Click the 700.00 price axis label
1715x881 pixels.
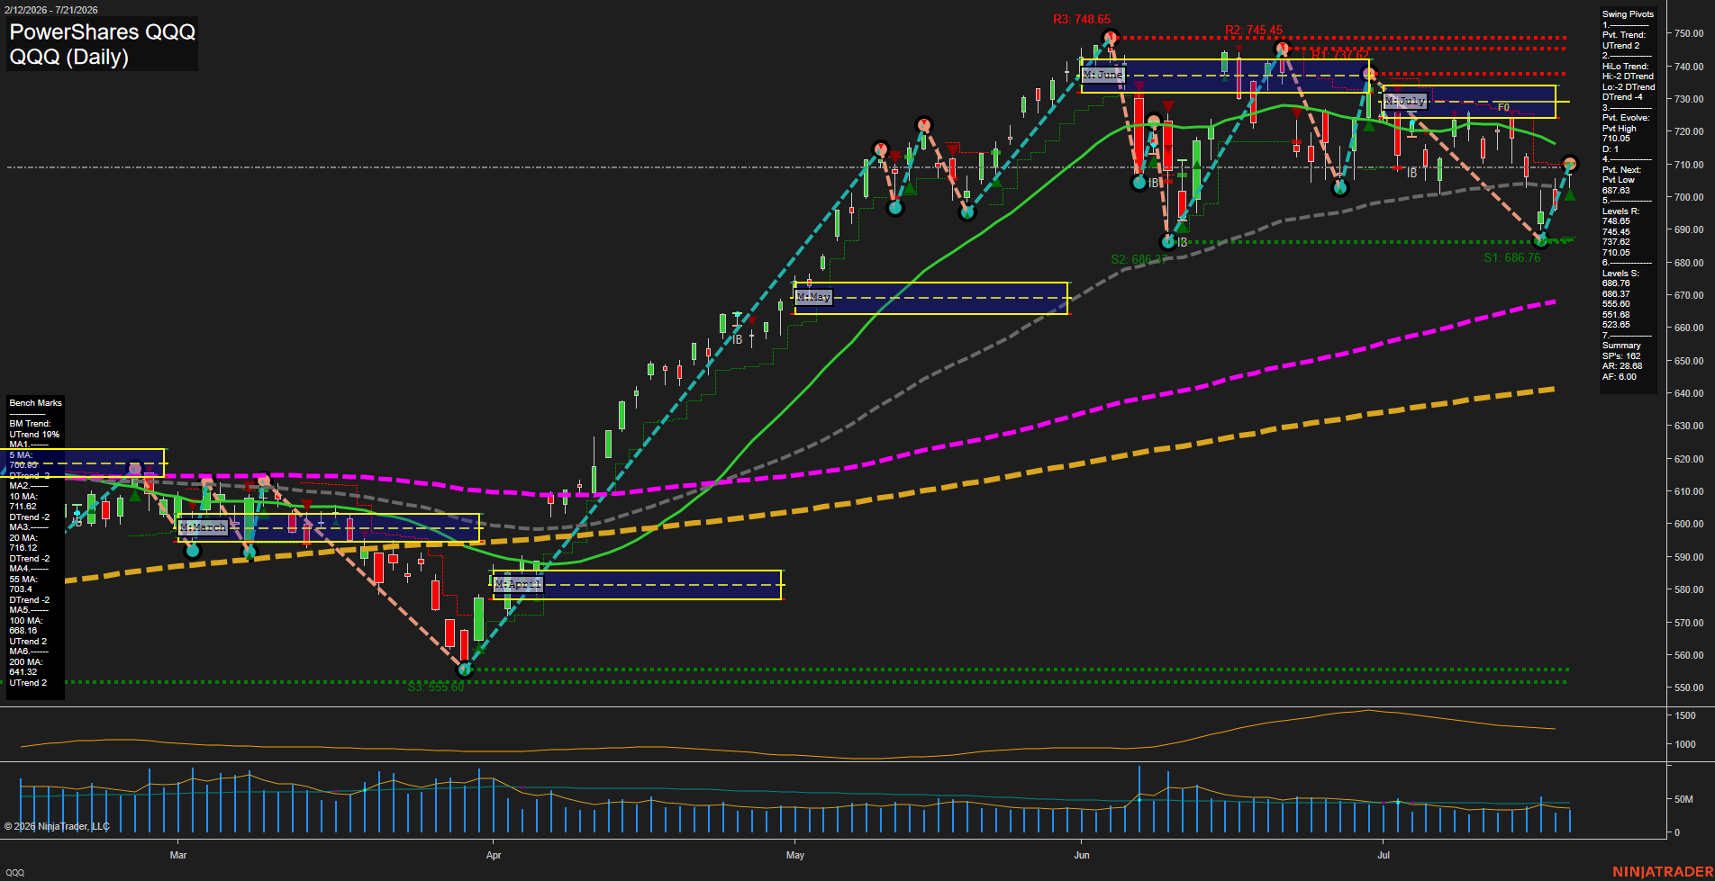pos(1689,197)
